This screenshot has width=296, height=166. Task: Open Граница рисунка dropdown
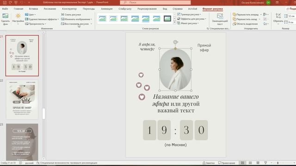pyautogui.click(x=189, y=14)
